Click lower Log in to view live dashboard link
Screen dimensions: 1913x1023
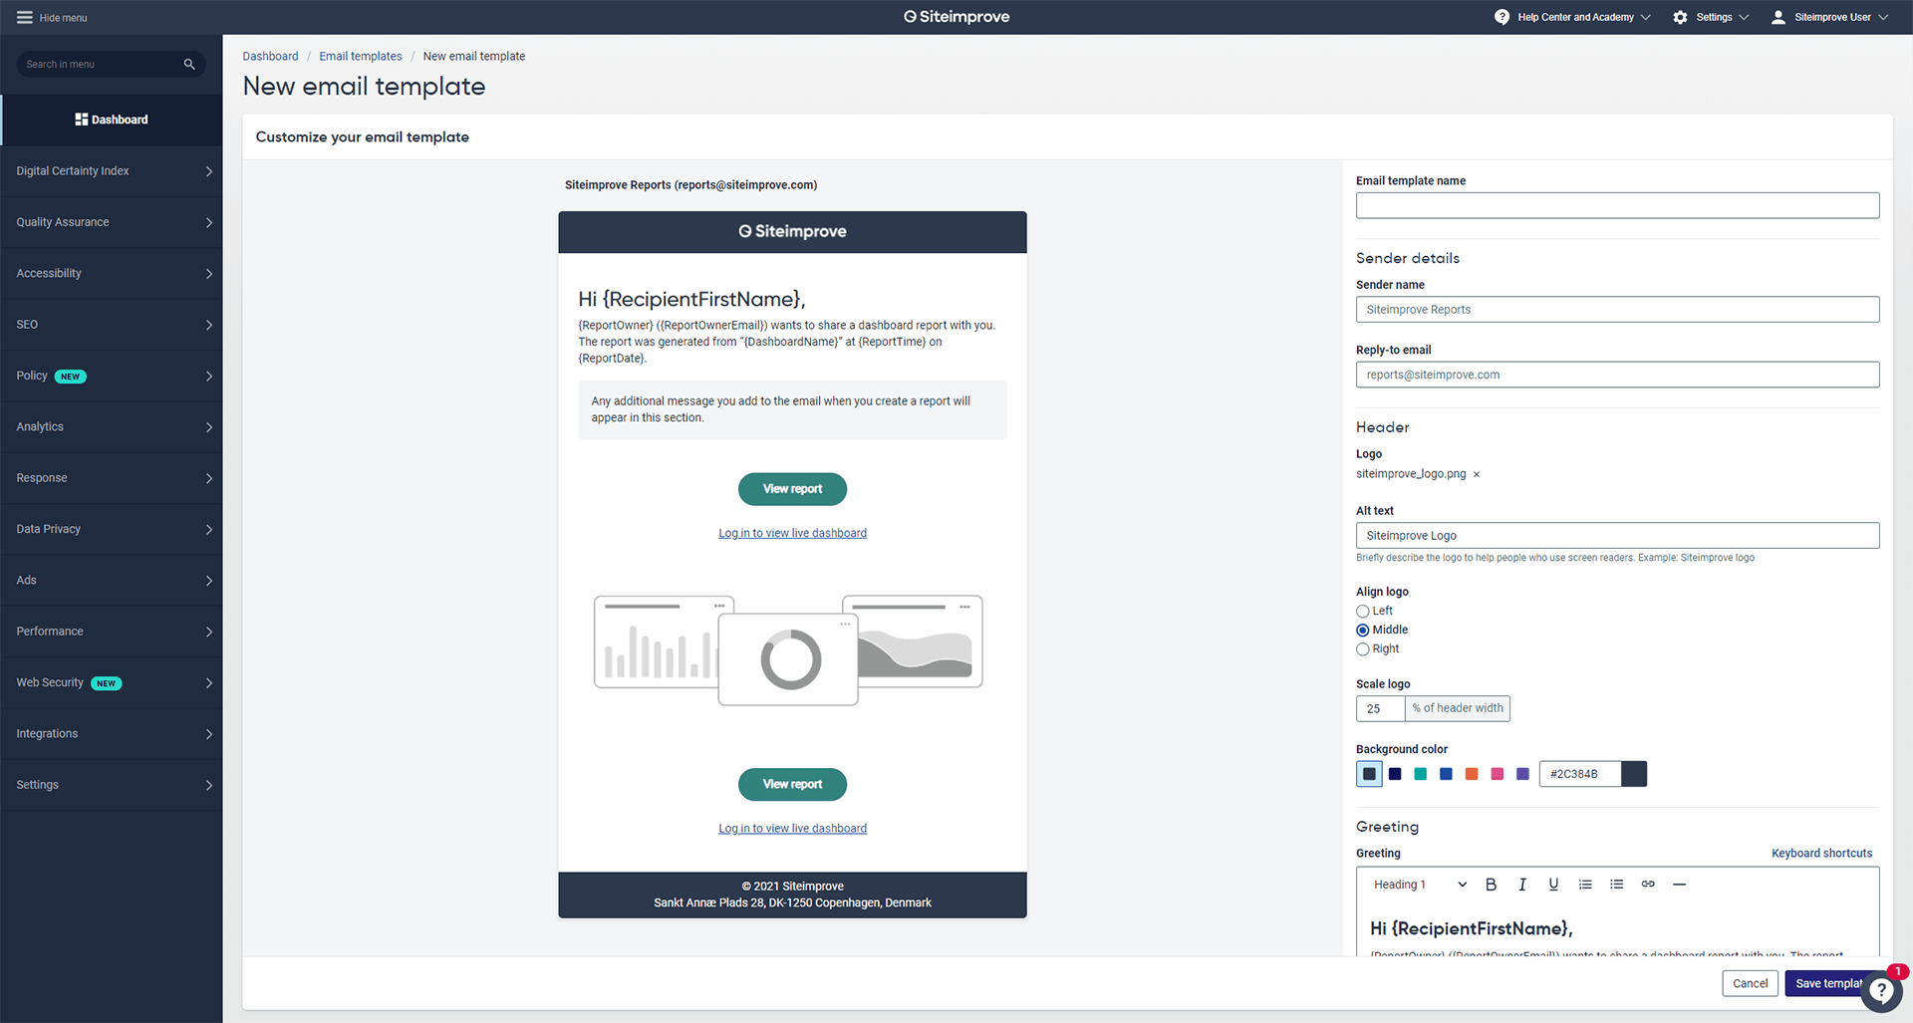point(792,829)
